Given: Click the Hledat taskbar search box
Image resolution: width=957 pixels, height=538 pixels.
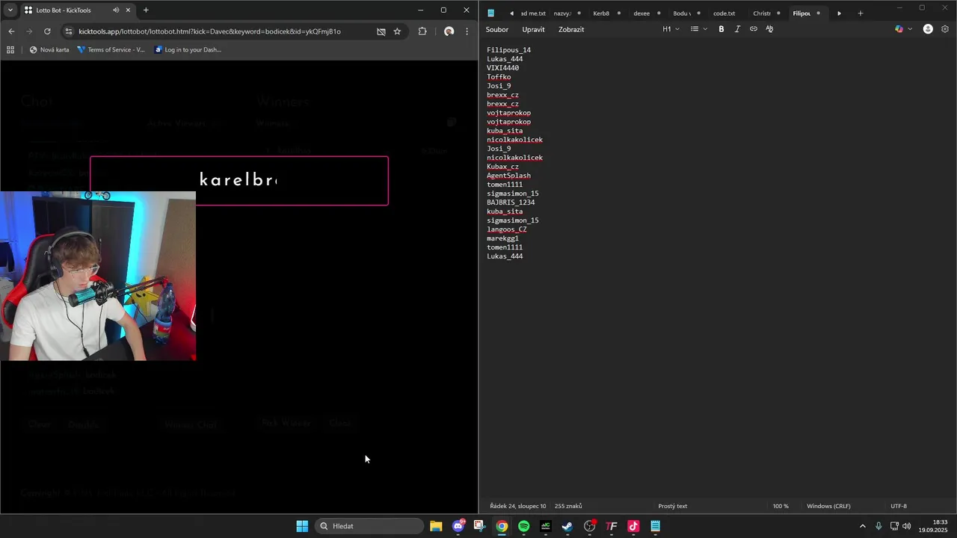Looking at the screenshot, I should point(369,526).
